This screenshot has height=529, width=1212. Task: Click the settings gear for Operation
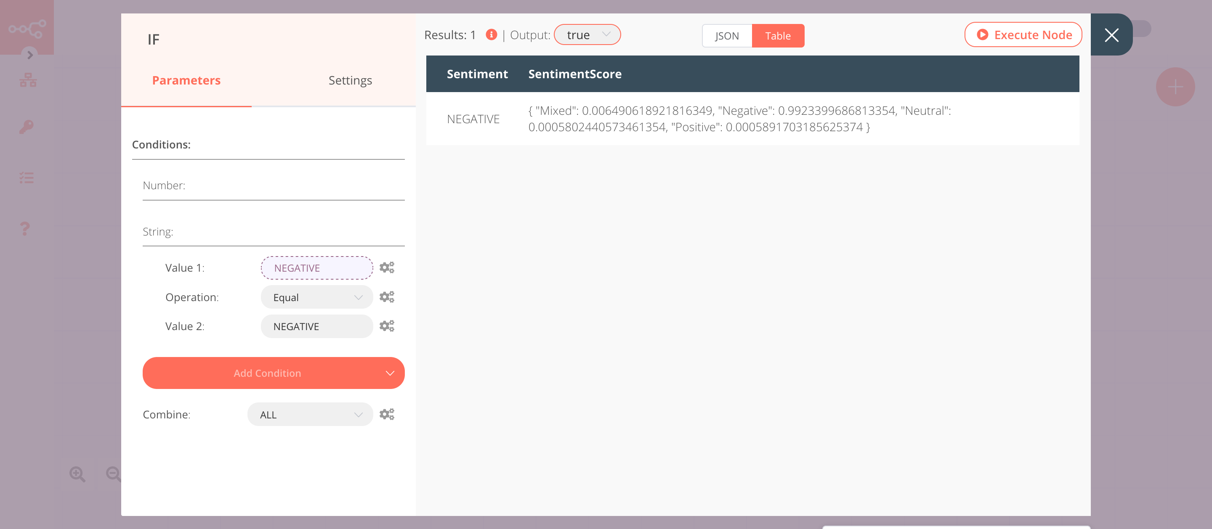click(x=386, y=296)
